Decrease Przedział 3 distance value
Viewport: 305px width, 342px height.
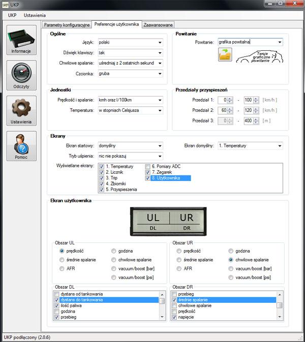coord(256,122)
